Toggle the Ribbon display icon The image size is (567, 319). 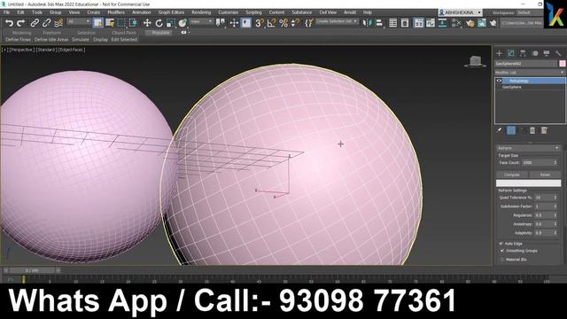(418, 23)
